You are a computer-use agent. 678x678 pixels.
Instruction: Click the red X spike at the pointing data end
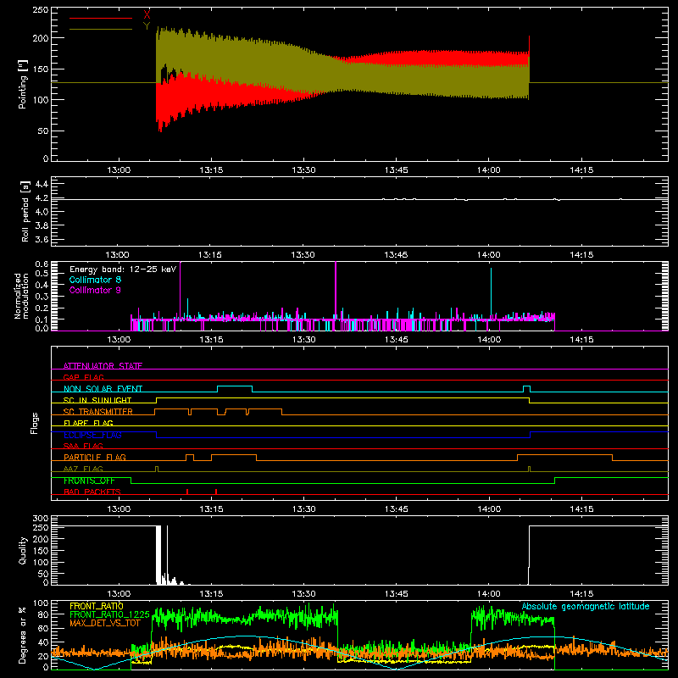529,46
